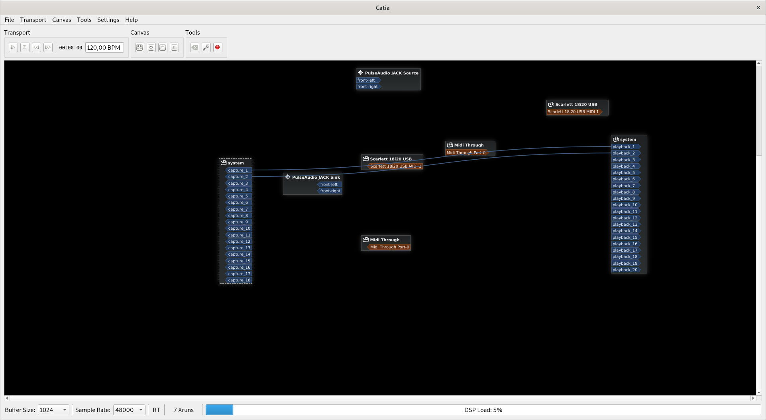Click the 120,00 BPM tempo field
This screenshot has height=420, width=766.
pyautogui.click(x=104, y=47)
